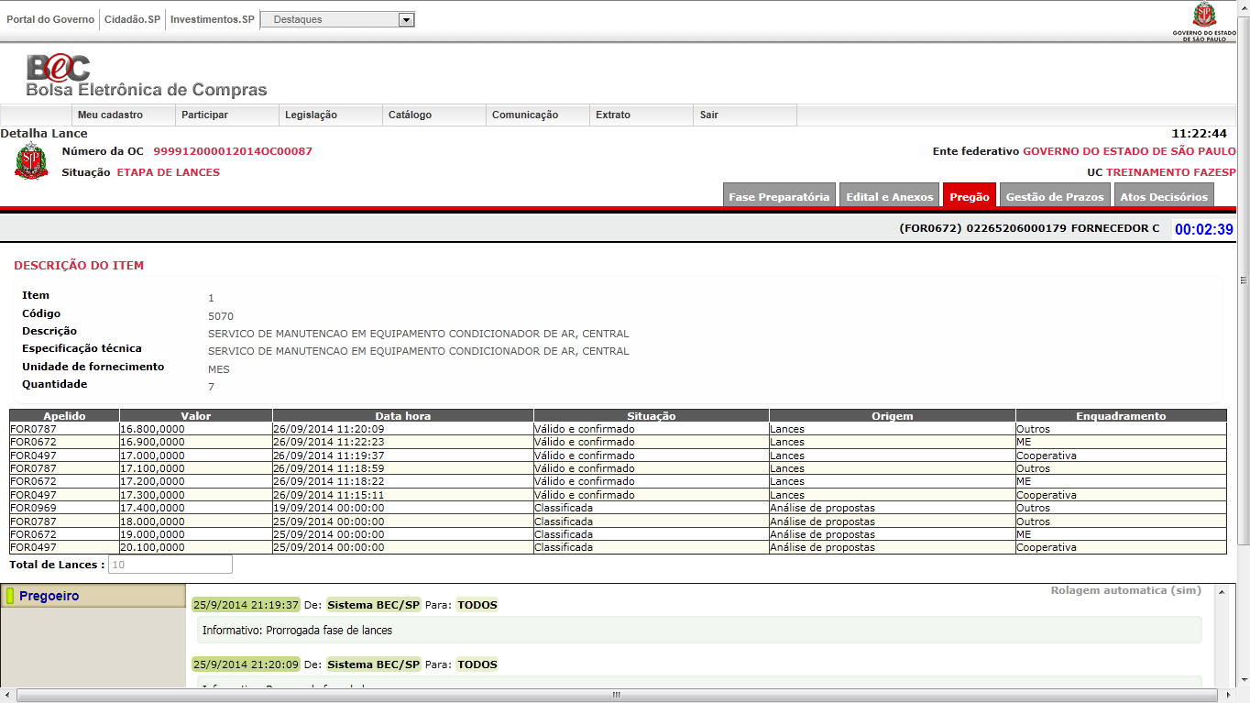
Task: Click the Total de Lances field
Action: click(x=170, y=565)
